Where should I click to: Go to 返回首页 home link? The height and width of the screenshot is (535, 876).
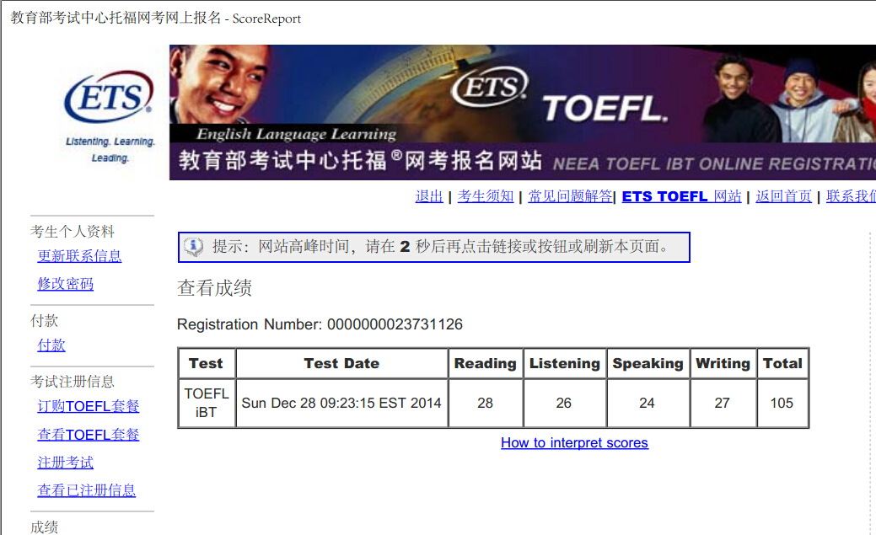(783, 196)
